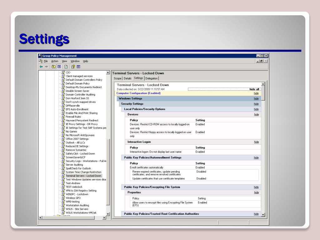Click hide on the Devices section

point(256,114)
